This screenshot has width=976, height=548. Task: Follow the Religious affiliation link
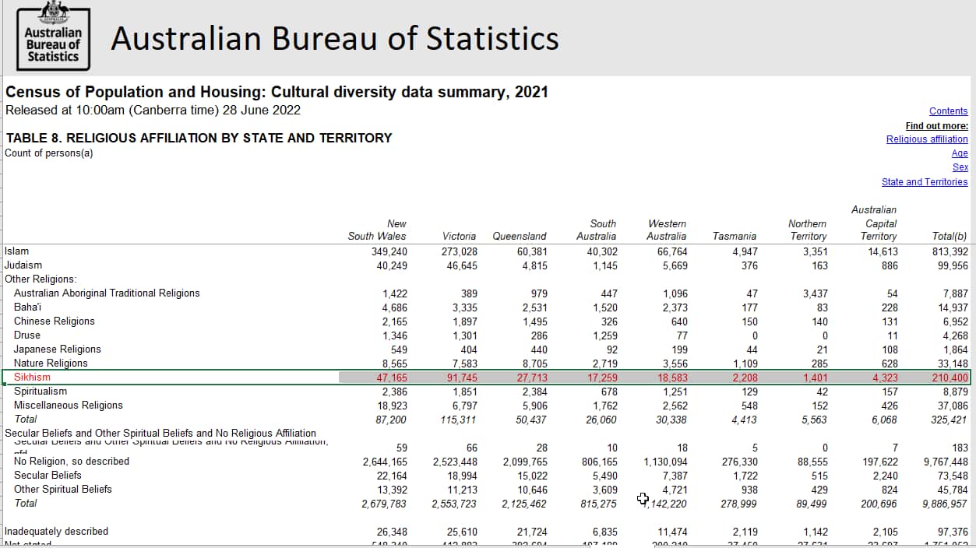pyautogui.click(x=927, y=139)
